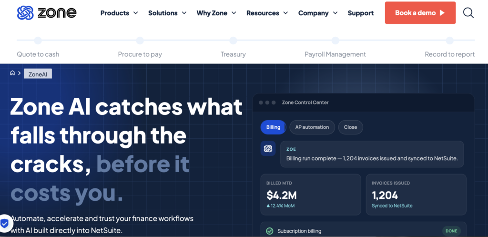Jump to Quote to cash step marker
This screenshot has height=237, width=488.
click(38, 41)
